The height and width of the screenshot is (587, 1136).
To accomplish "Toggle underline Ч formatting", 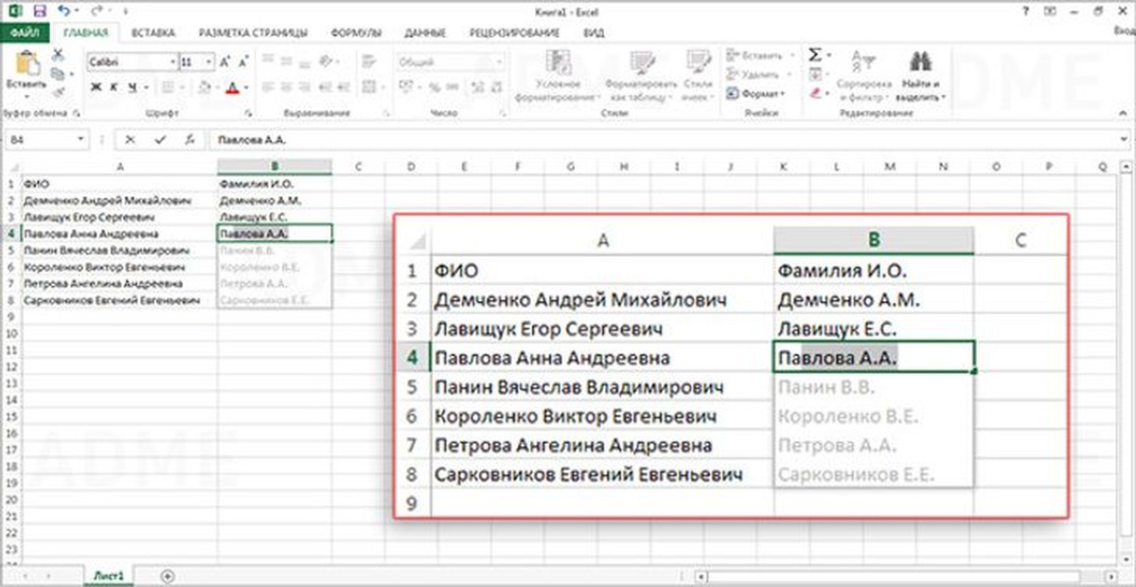I will 133,88.
